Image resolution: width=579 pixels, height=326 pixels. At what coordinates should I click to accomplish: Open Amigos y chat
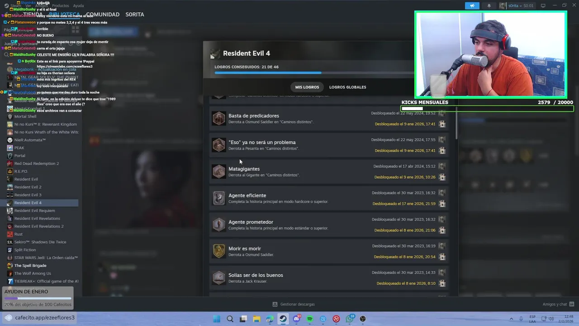click(558, 304)
